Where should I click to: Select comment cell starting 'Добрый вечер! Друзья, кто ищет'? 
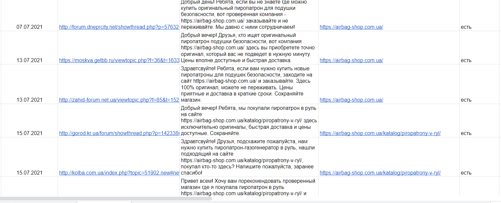point(249,48)
